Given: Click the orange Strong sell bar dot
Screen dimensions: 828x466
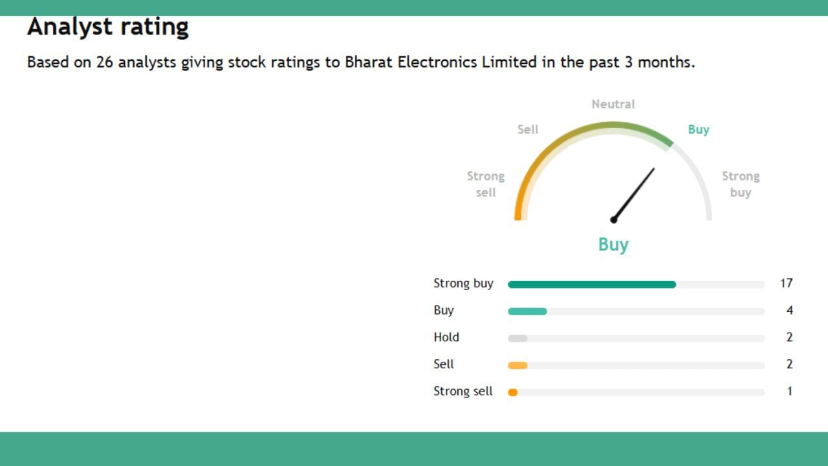Looking at the screenshot, I should 513,392.
